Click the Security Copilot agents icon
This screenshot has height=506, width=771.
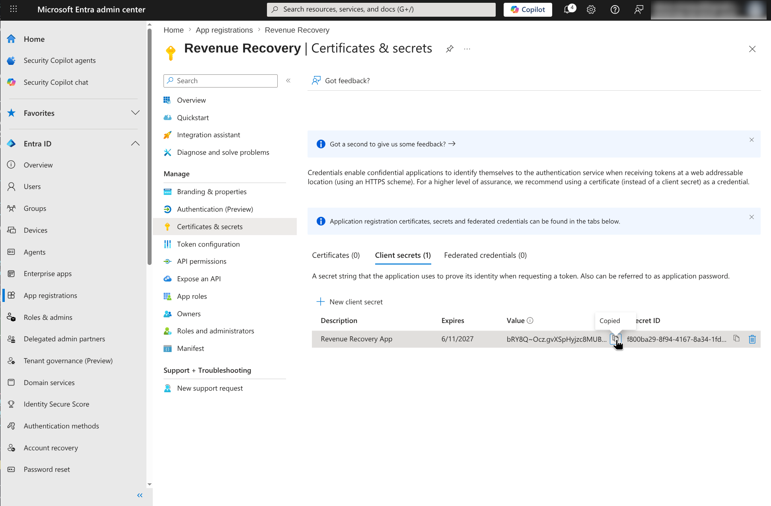(11, 60)
